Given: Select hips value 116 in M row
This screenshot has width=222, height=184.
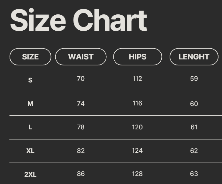Looking at the screenshot, I should tap(137, 103).
